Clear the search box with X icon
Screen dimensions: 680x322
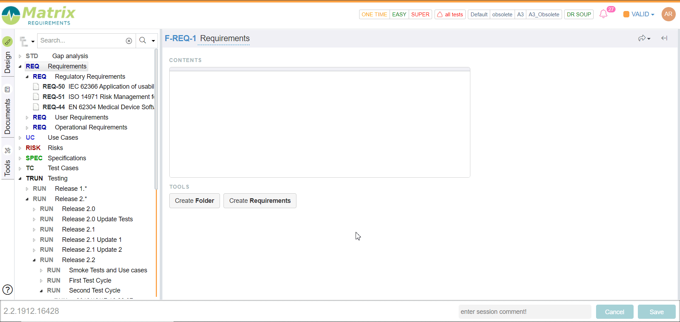pos(129,41)
